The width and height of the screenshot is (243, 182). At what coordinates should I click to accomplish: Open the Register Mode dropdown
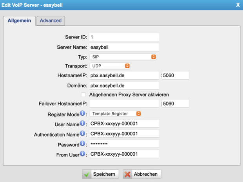(115, 114)
